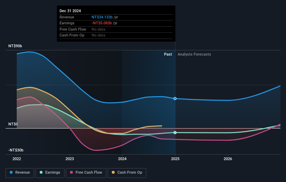Image resolution: width=286 pixels, height=182 pixels.
Task: Toggle the Revenue legend button
Action: [20, 173]
